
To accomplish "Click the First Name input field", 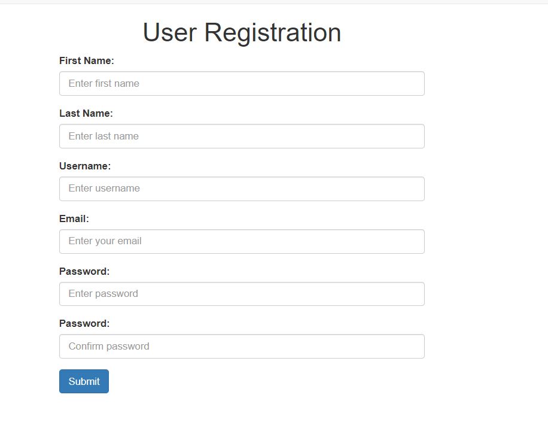I will (x=242, y=83).
